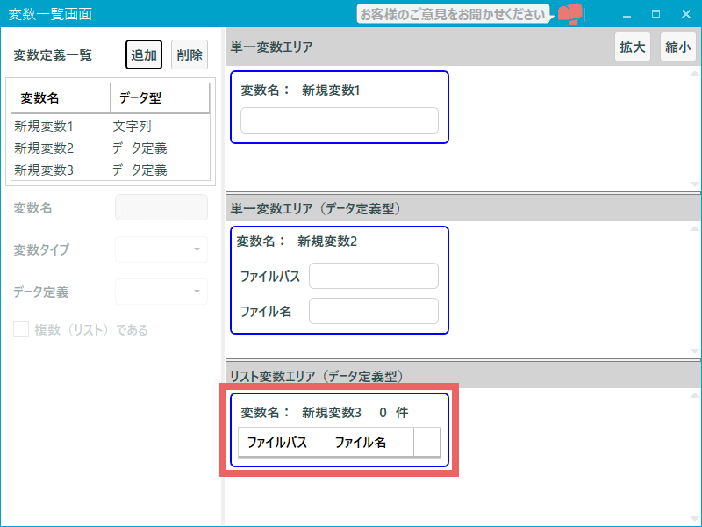The image size is (702, 527).
Task: Select the 新規変数3 row in variable list
Action: coord(111,170)
